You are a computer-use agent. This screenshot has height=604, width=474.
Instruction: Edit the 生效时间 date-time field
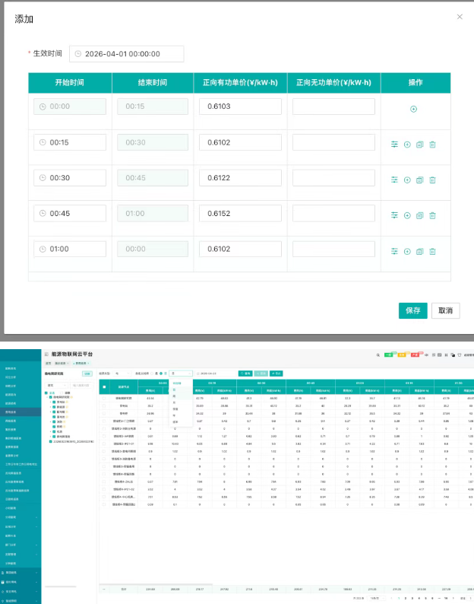[127, 54]
